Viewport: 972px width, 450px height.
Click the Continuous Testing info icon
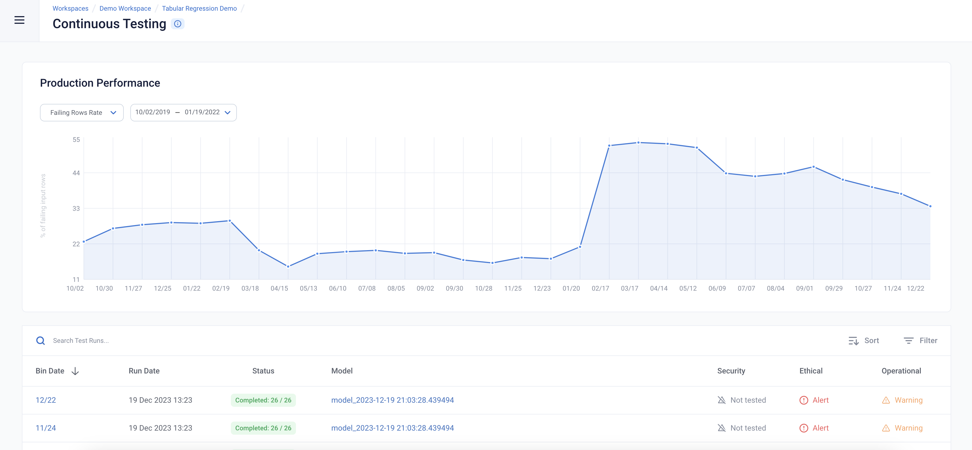click(x=178, y=24)
